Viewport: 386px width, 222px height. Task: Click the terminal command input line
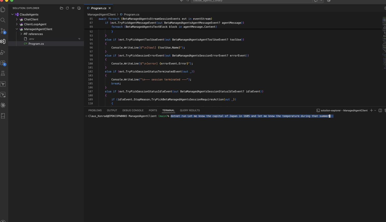tap(250, 116)
